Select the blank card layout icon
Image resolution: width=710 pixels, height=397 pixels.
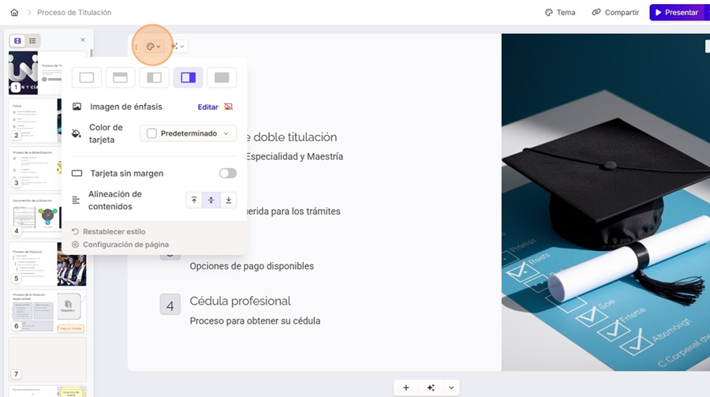coord(87,77)
